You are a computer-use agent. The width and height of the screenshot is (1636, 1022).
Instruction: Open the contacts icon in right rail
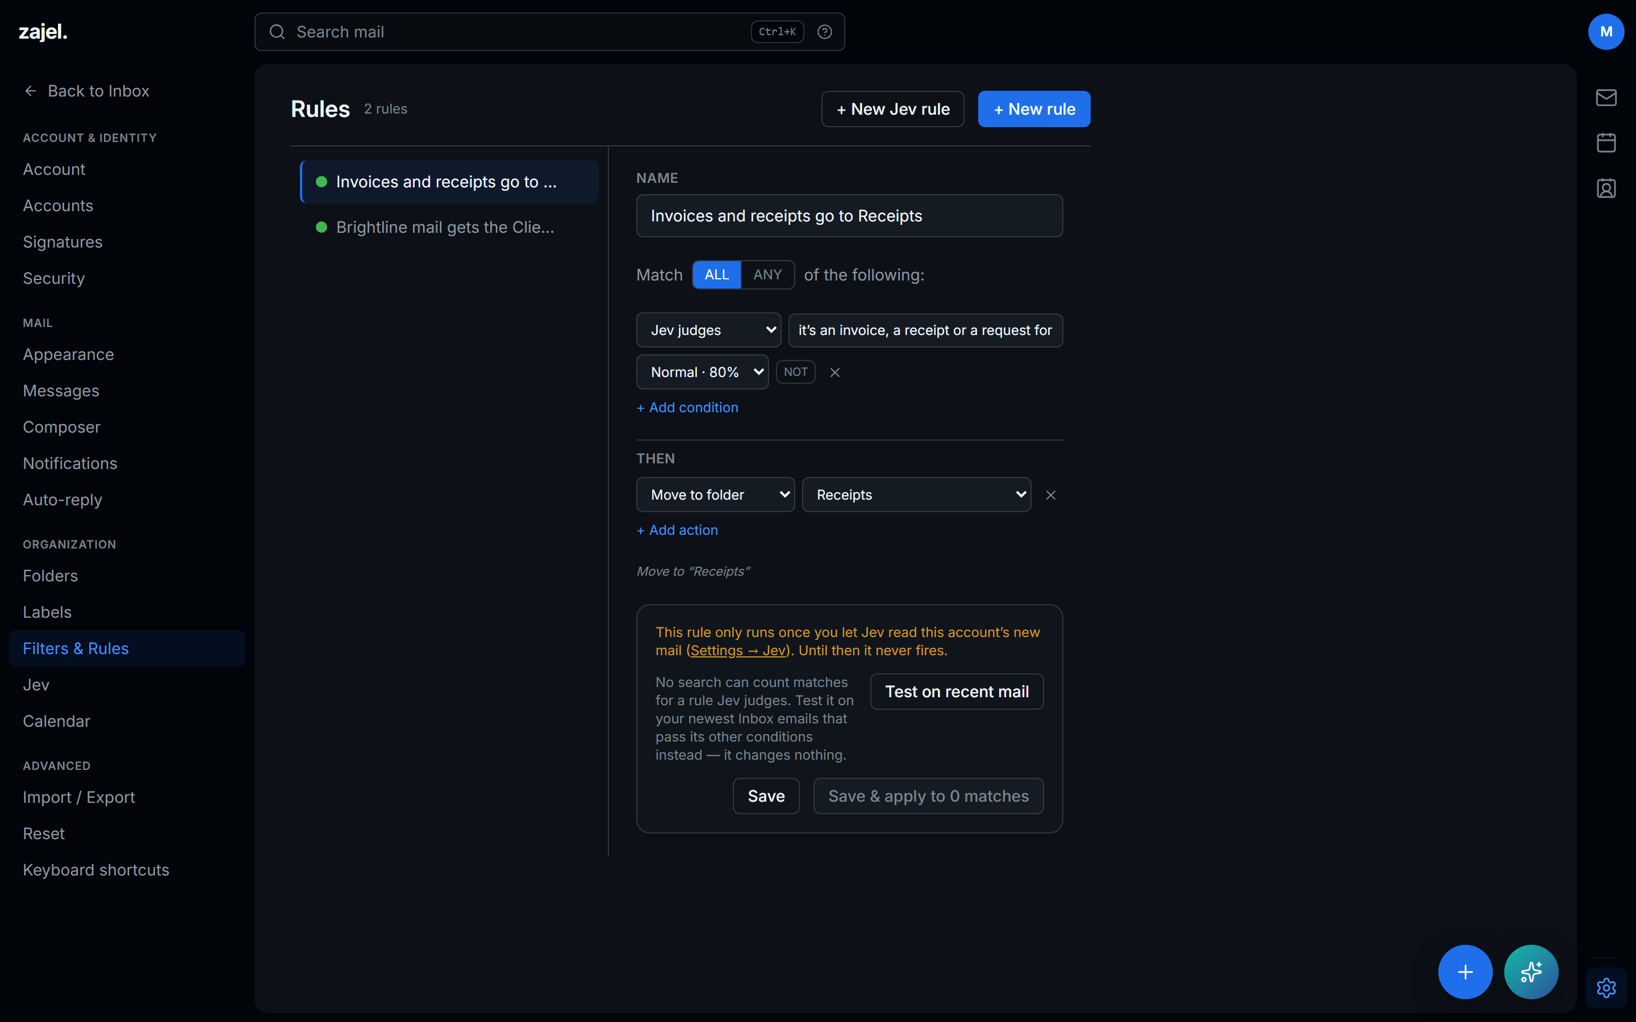pos(1605,188)
